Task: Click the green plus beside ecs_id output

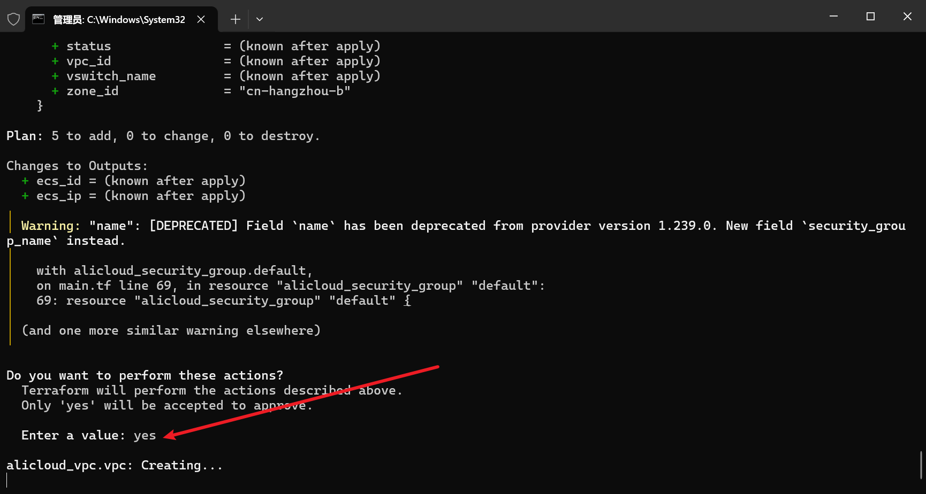Action: coord(25,181)
